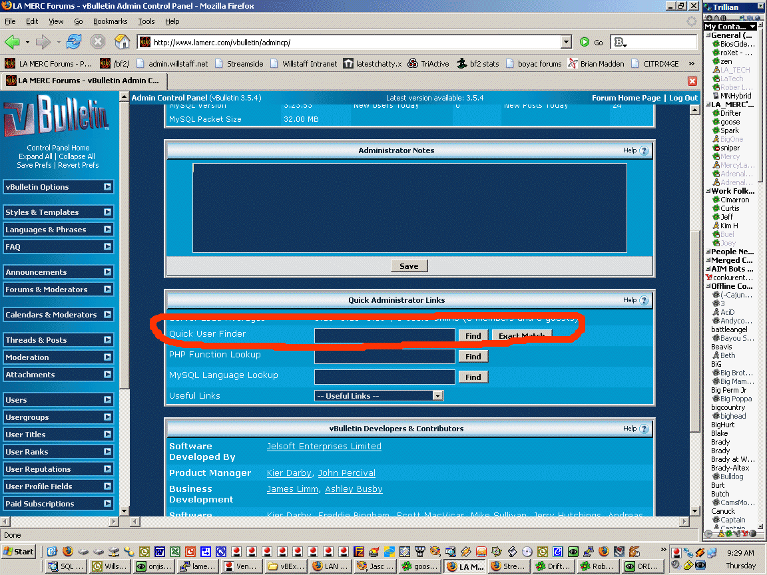Save the Administrator Notes
767x575 pixels.
409,266
